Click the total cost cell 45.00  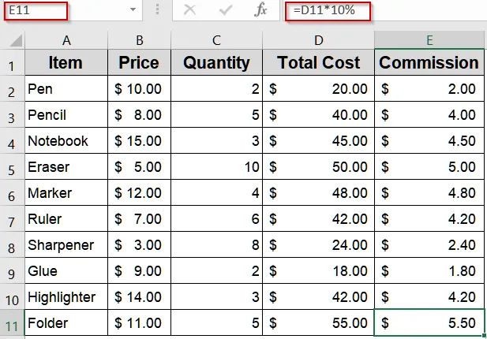[x=319, y=141]
